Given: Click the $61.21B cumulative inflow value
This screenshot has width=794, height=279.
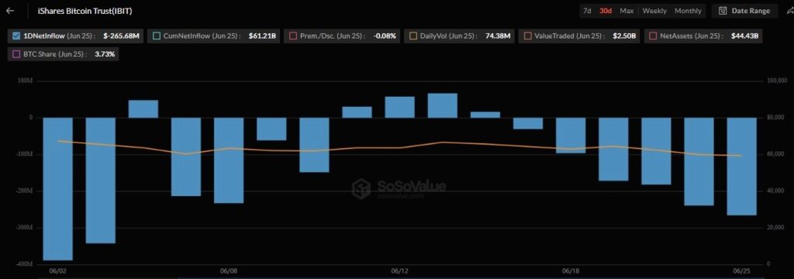Looking at the screenshot, I should coord(262,36).
